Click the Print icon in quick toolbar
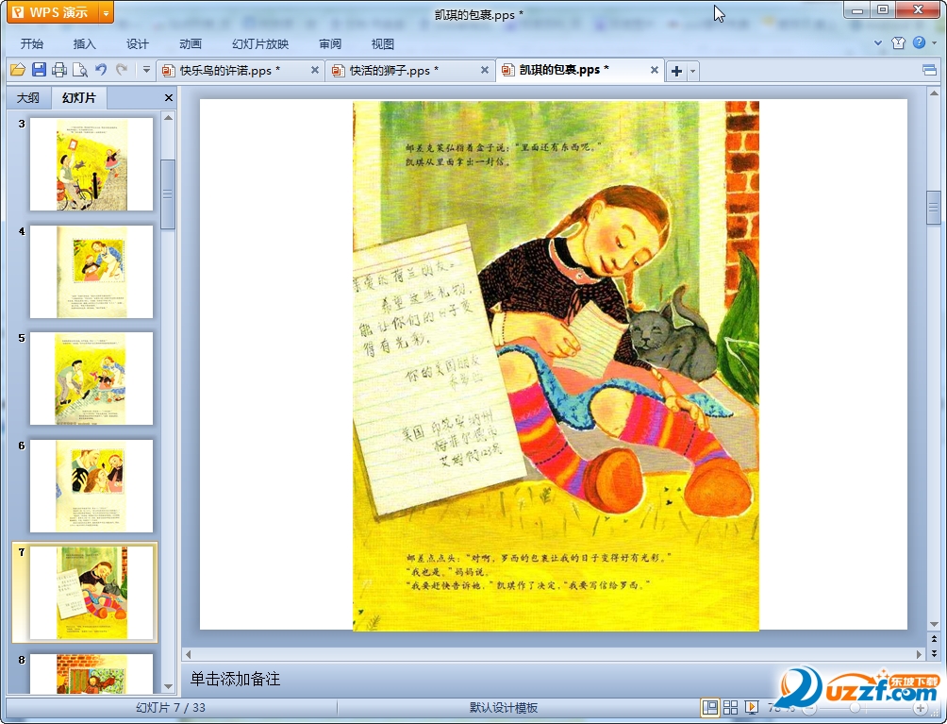947x724 pixels. (x=59, y=70)
